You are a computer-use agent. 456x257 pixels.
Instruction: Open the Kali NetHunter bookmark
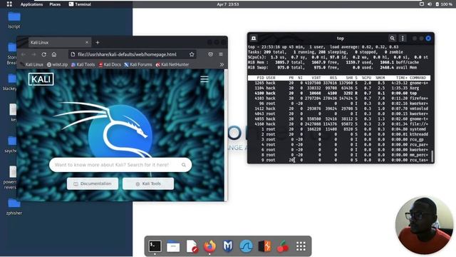click(172, 65)
